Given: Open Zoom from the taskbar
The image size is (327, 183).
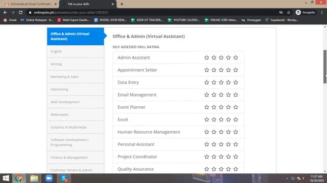Looking at the screenshot, I should pos(49,178).
